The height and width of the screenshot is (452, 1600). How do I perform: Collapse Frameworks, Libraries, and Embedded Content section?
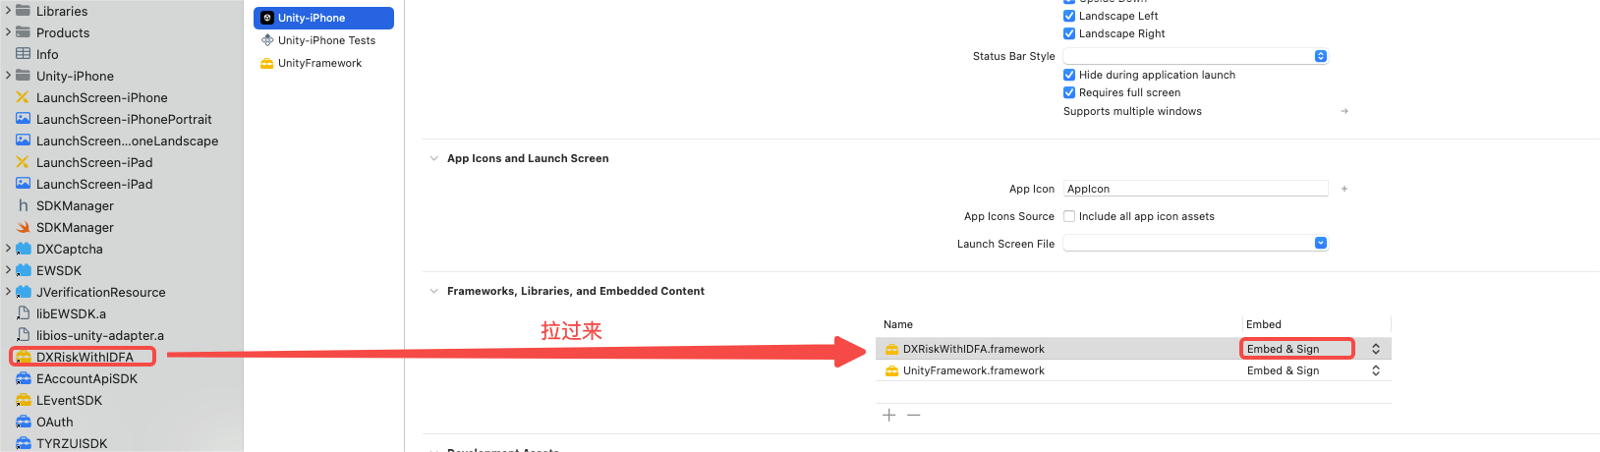tap(433, 291)
